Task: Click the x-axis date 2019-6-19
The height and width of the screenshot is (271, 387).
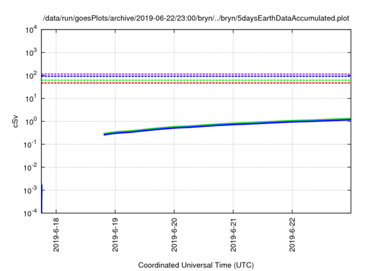Action: [x=115, y=235]
